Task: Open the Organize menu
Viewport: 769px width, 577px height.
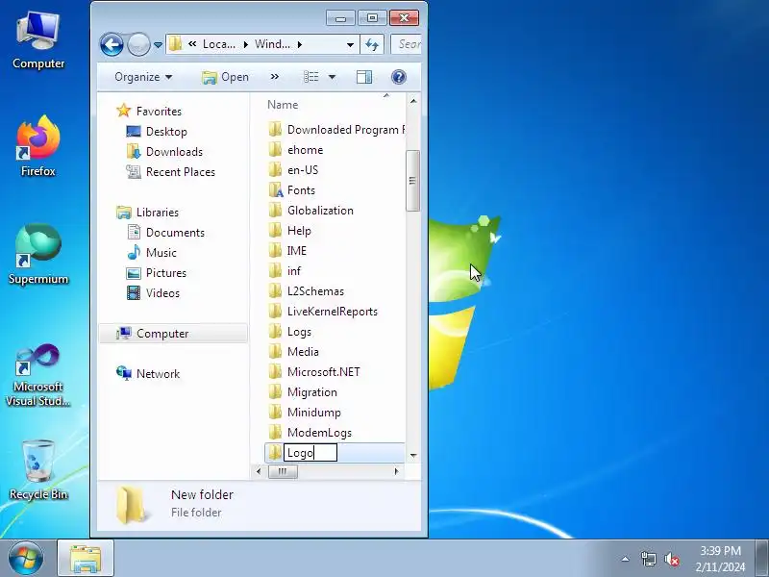Action: coord(143,77)
